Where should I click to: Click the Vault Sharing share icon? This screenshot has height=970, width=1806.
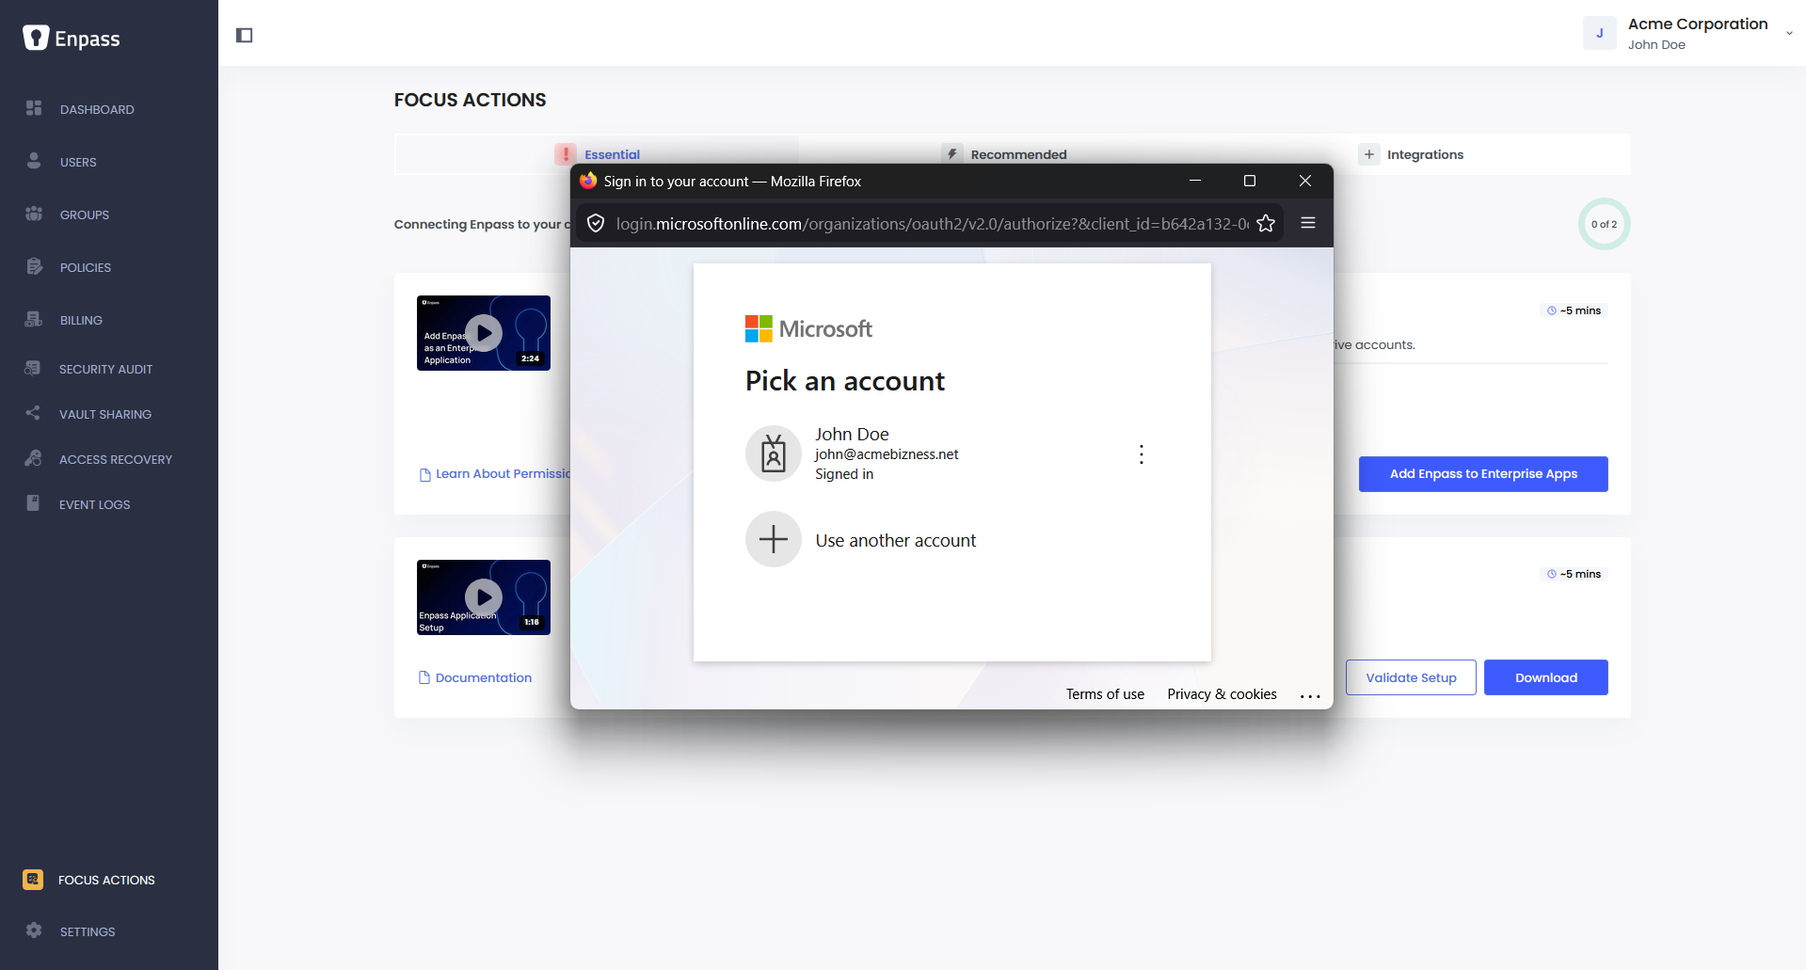coord(33,413)
